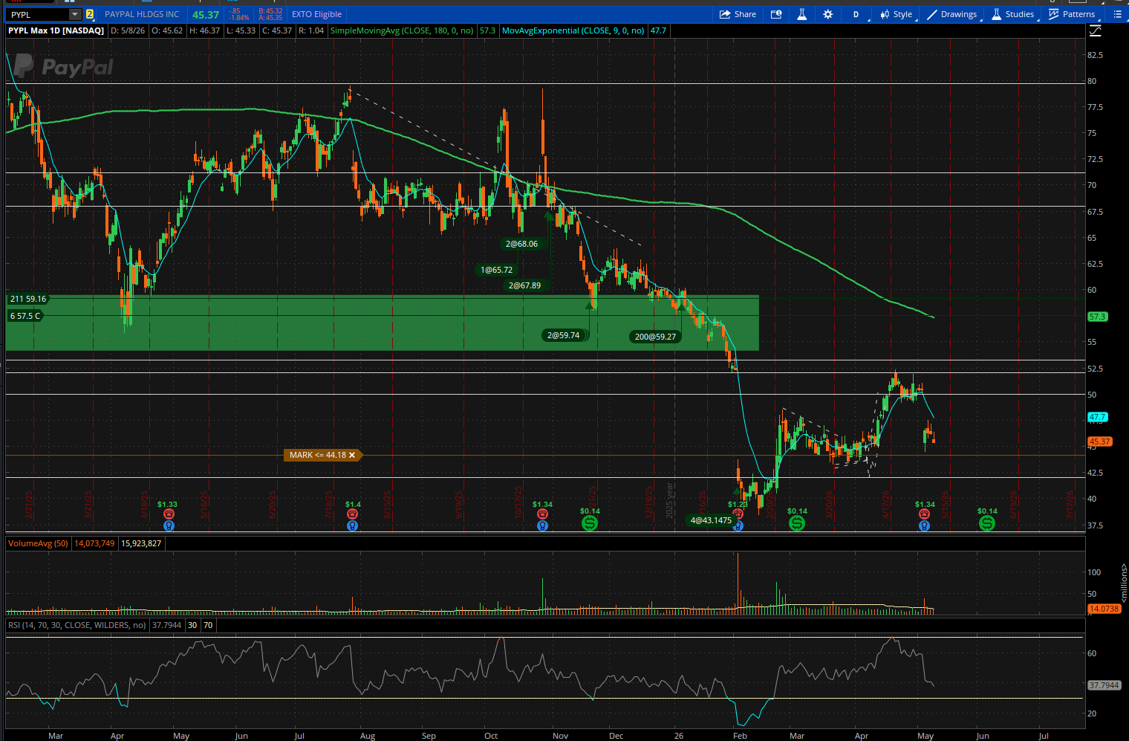Click the 4@43.1475 trade bubble

tap(711, 520)
